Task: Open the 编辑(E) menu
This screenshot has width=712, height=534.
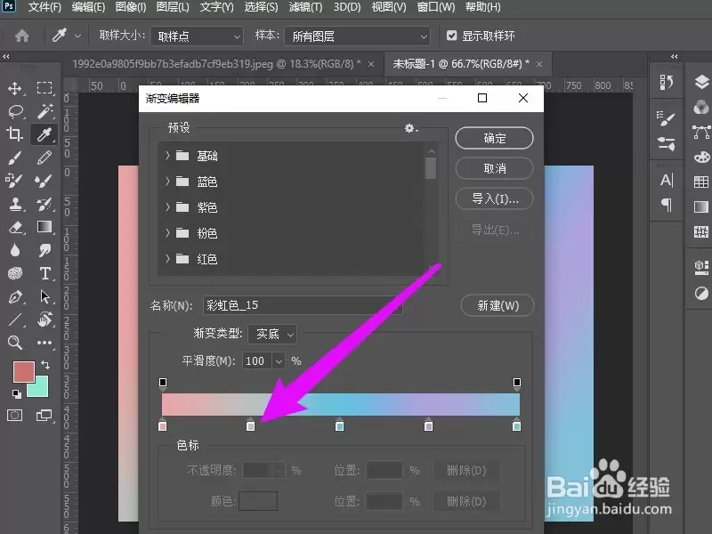Action: (88, 7)
